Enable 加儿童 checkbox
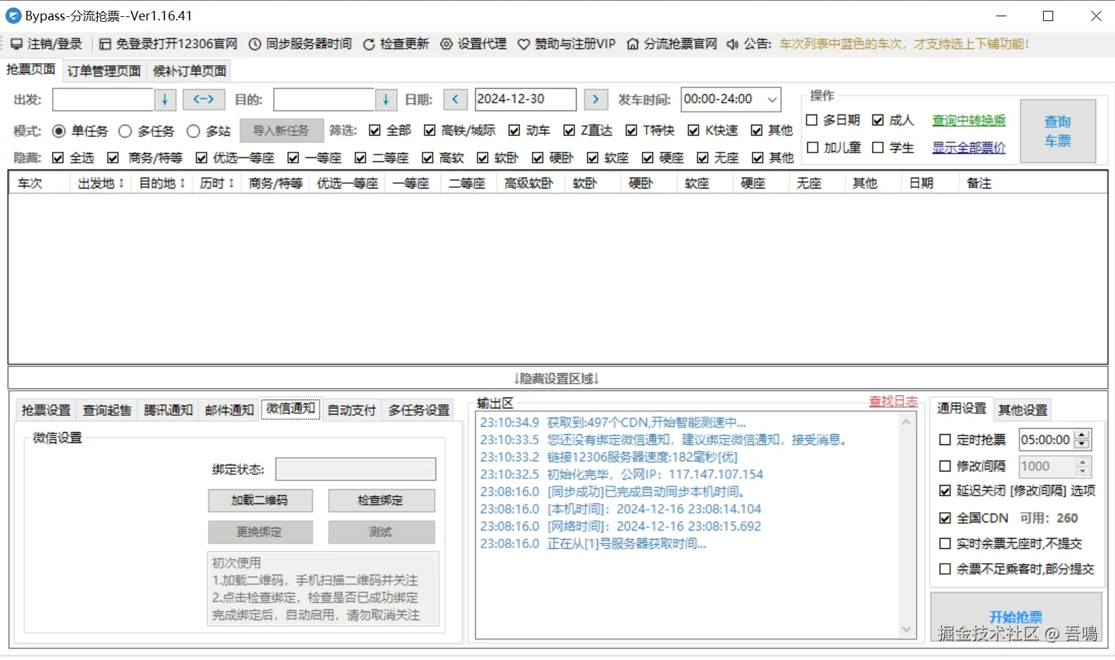 [812, 147]
